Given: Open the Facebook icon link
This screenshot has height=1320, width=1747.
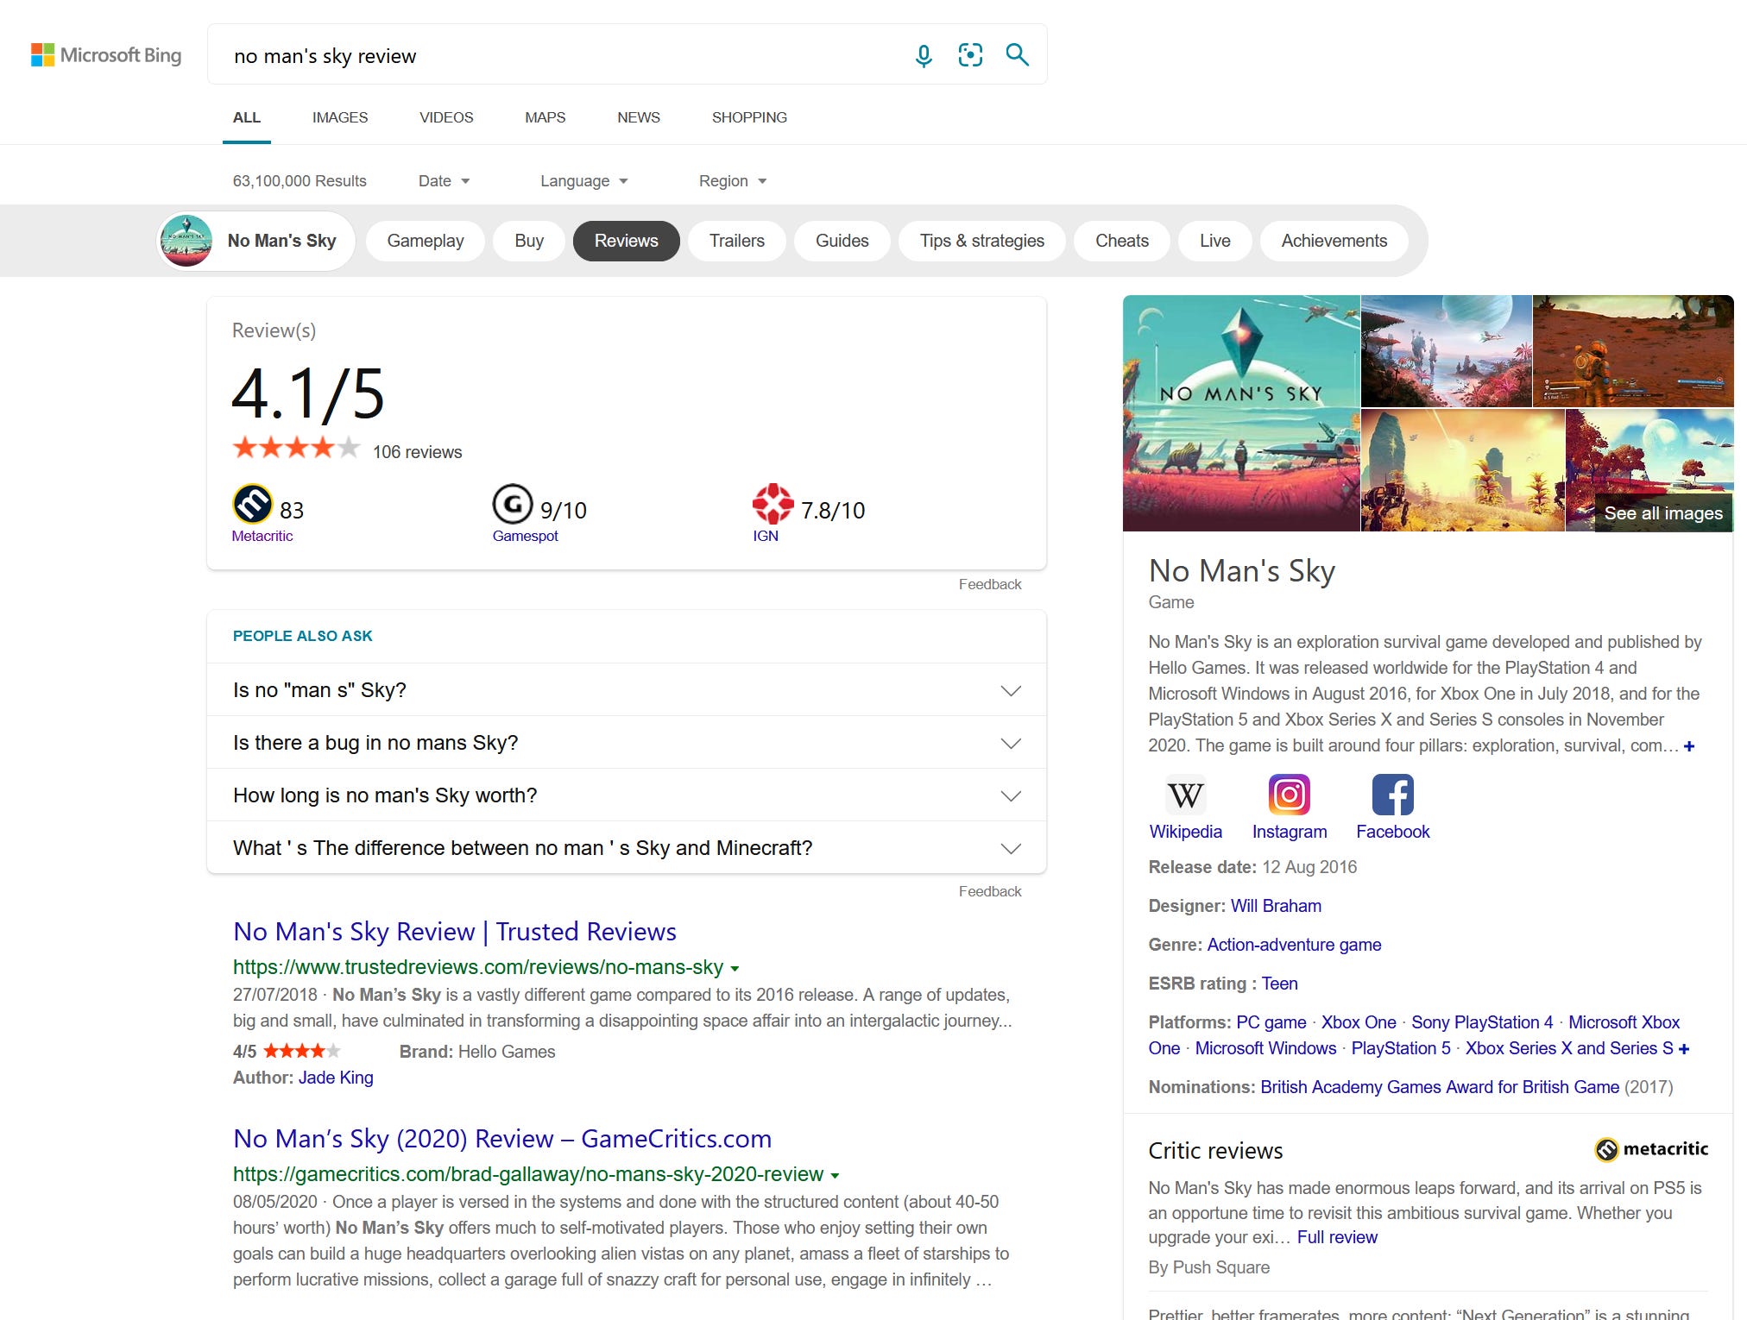Looking at the screenshot, I should click(x=1392, y=795).
